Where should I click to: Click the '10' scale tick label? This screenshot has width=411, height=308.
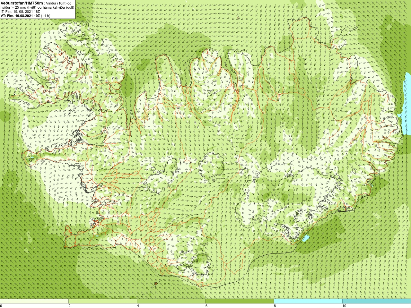click(x=344, y=306)
